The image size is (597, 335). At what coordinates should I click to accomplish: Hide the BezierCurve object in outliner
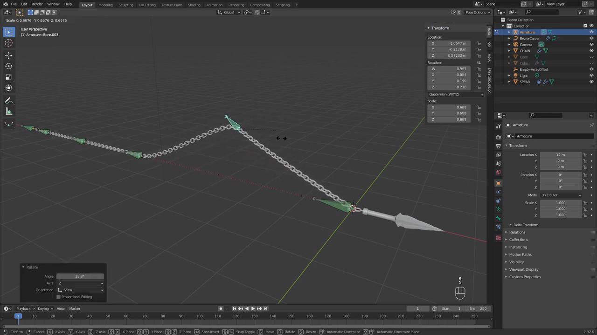point(591,38)
